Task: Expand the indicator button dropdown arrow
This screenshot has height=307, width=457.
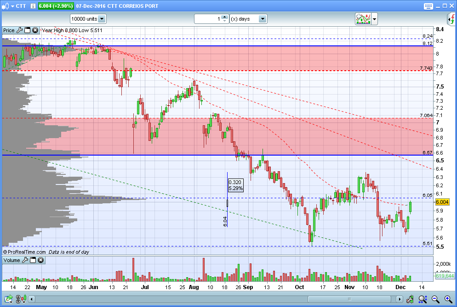Action: coord(375,19)
